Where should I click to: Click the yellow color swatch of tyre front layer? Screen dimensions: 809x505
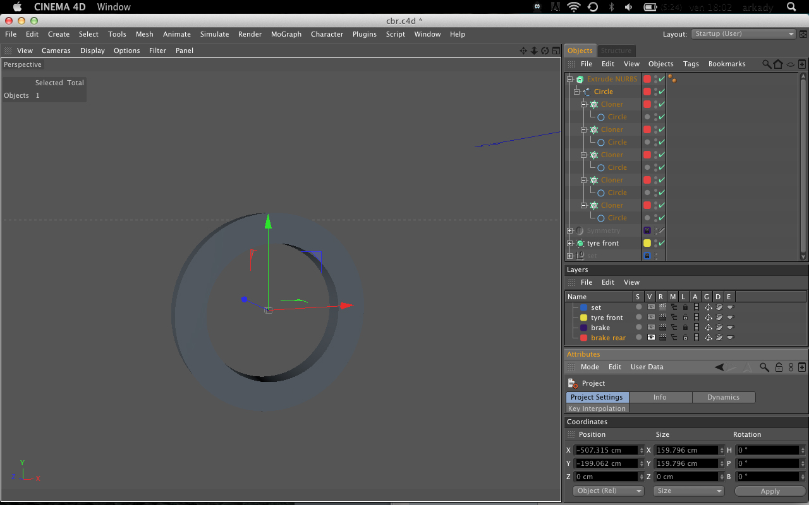tap(584, 318)
